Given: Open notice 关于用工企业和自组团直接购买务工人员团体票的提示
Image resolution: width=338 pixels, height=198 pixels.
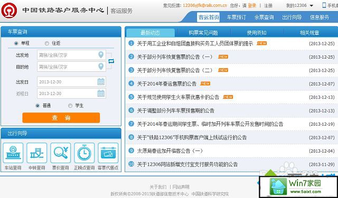Looking at the screenshot, I should pos(195,43).
